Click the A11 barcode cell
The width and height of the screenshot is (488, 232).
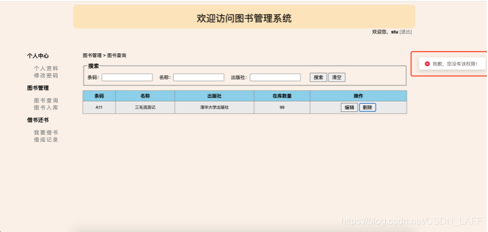click(x=99, y=107)
